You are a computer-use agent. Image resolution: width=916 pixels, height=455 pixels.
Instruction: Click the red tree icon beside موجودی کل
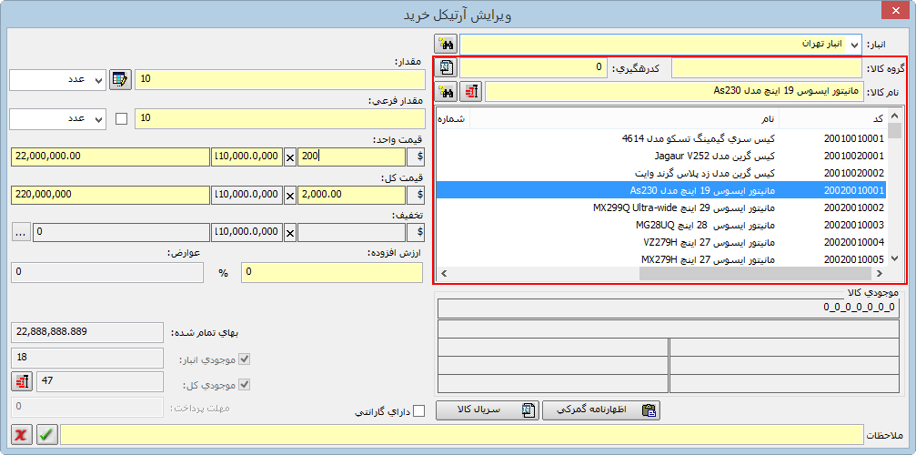point(22,381)
